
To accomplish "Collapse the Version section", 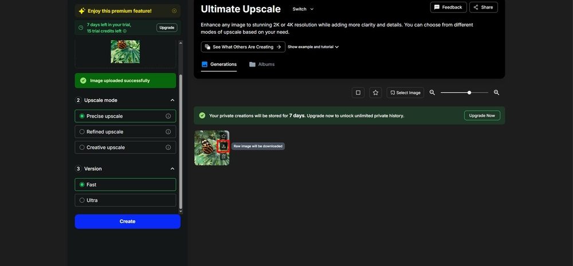I will click(172, 169).
